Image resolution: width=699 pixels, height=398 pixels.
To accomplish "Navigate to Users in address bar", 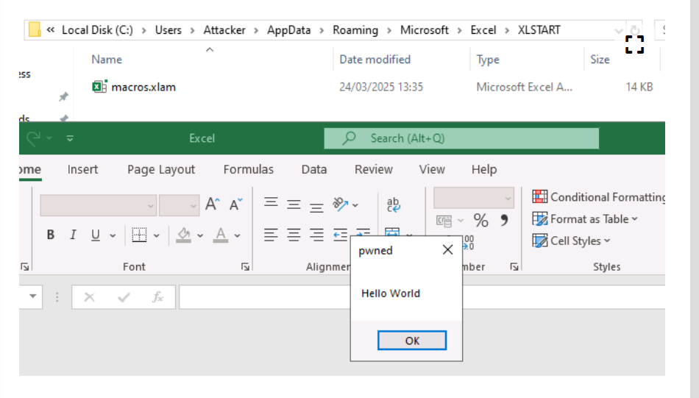I will [x=168, y=30].
